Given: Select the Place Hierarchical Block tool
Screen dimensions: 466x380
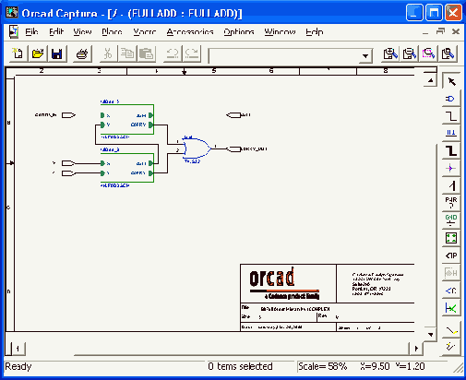Looking at the screenshot, I should tap(451, 238).
